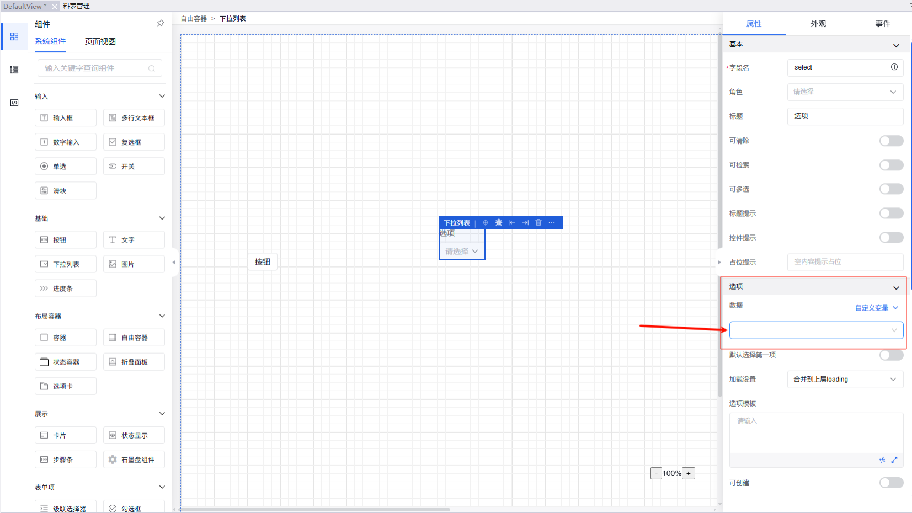The height and width of the screenshot is (513, 912).
Task: Collapse the 基础 component group
Action: pyautogui.click(x=162, y=218)
